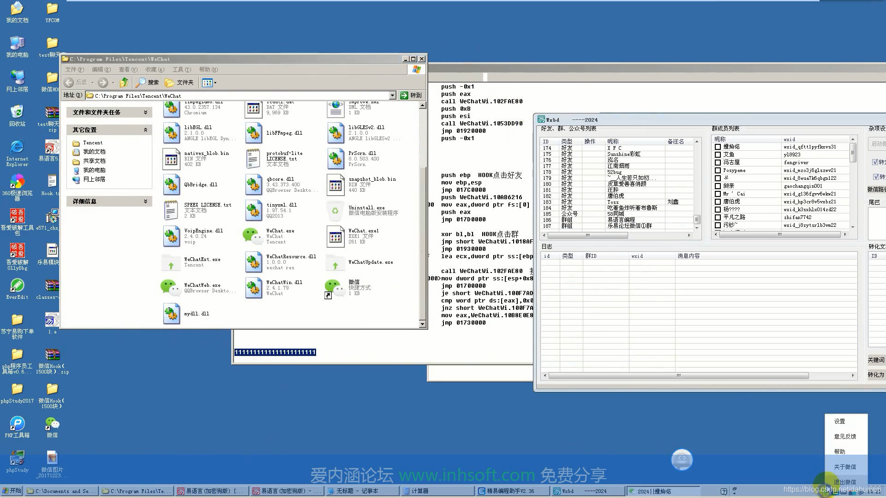Screen dimensions: 886x498
Task: Switch to 无标题 - 记事本 taskbar button
Action: click(x=361, y=491)
